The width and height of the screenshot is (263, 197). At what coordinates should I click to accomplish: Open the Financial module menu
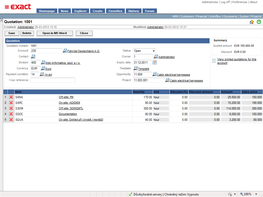(x=202, y=16)
